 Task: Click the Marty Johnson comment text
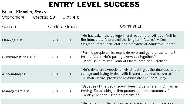pyautogui.click(x=130, y=91)
